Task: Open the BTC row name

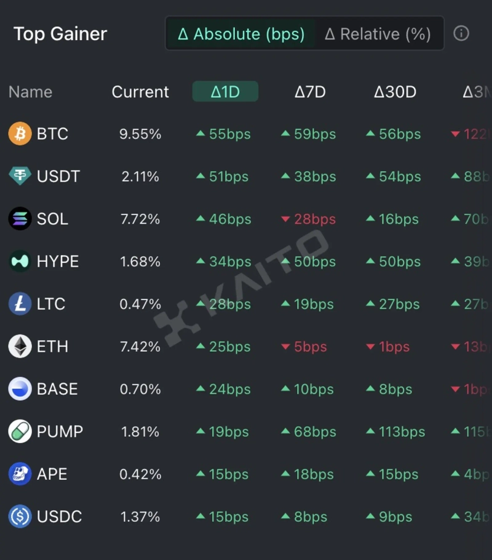Action: point(52,134)
